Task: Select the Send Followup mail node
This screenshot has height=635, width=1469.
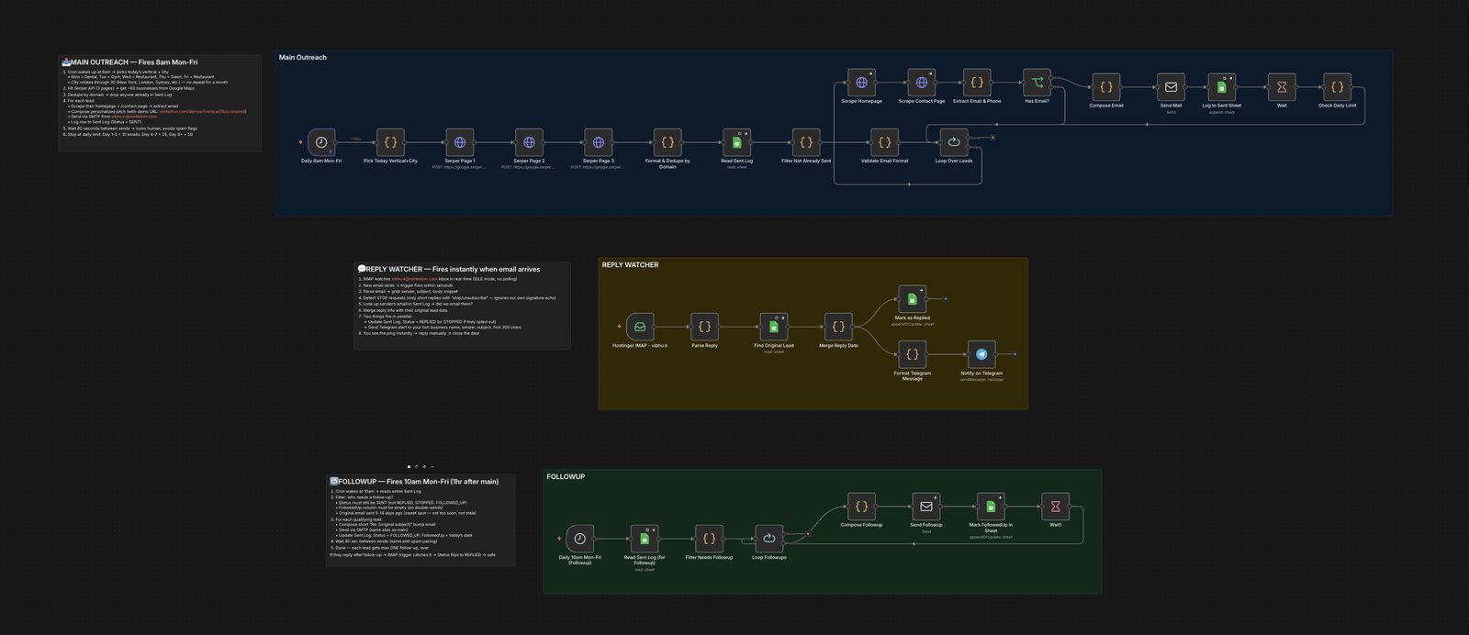Action: 926,507
